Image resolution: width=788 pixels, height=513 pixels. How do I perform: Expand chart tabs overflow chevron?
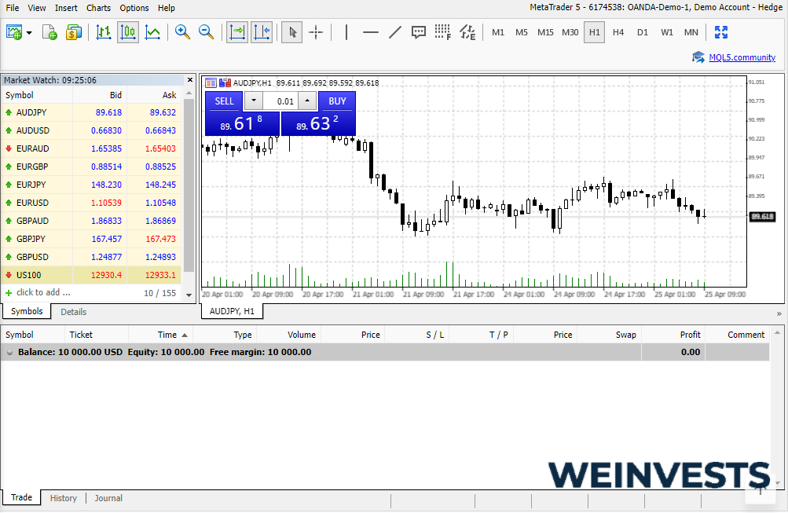[779, 313]
